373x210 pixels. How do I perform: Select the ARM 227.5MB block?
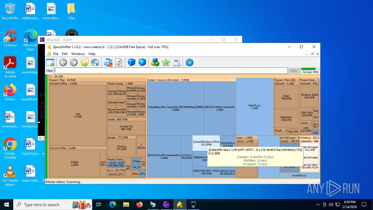pyautogui.click(x=306, y=129)
